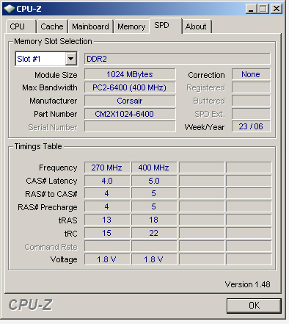Viewport: 289px width, 324px height.
Task: Click the DDR2 memory type field
Action: (x=178, y=59)
